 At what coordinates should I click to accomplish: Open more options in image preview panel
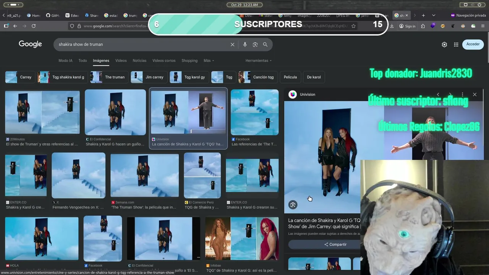tap(462, 94)
